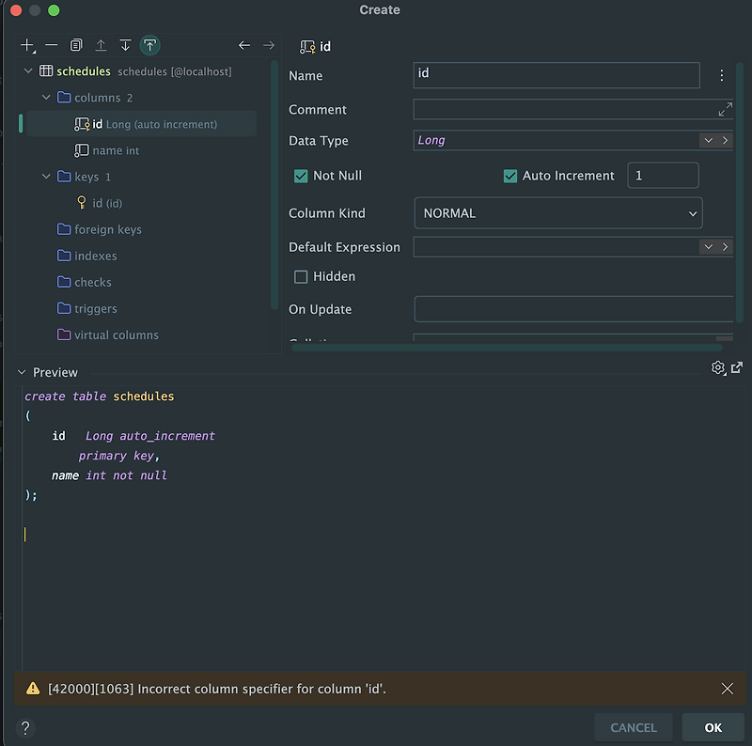The height and width of the screenshot is (746, 752).
Task: Move column down with arrow icon
Action: 125,45
